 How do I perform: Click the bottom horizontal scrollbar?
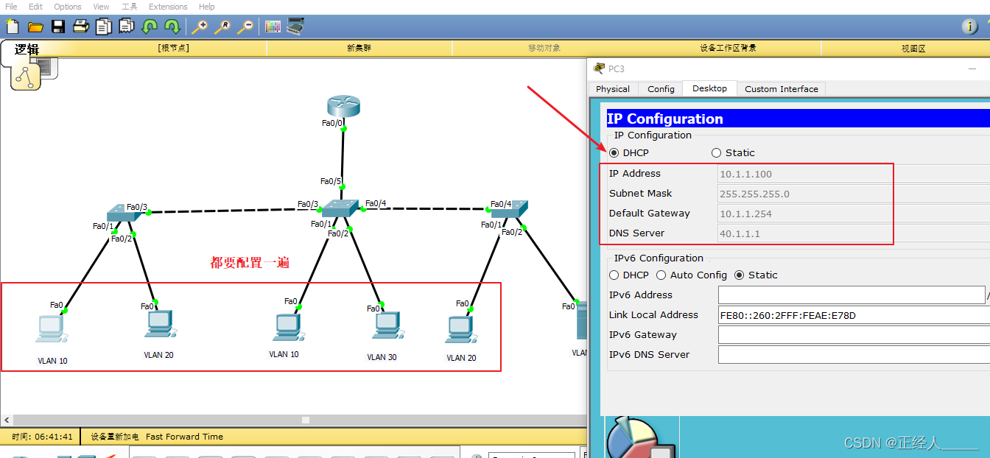pos(305,418)
